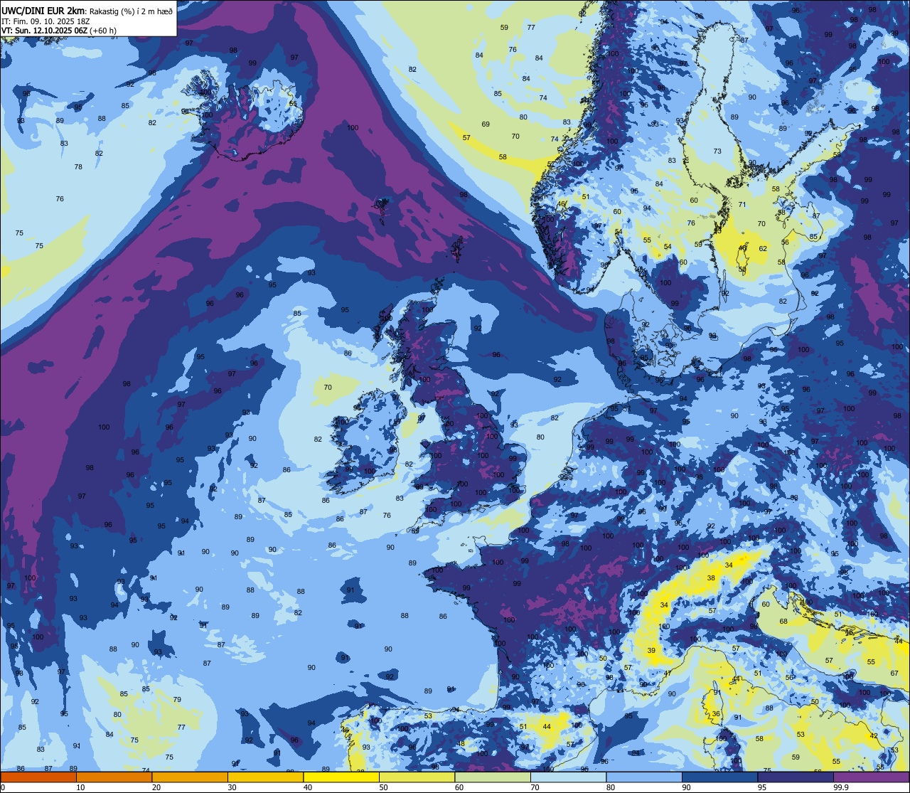Viewport: 910px width, 793px height.
Task: Select the 0–10 dark orange legend swatch
Action: (x=38, y=777)
